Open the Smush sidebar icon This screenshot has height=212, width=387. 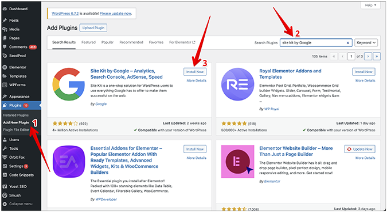click(4, 195)
